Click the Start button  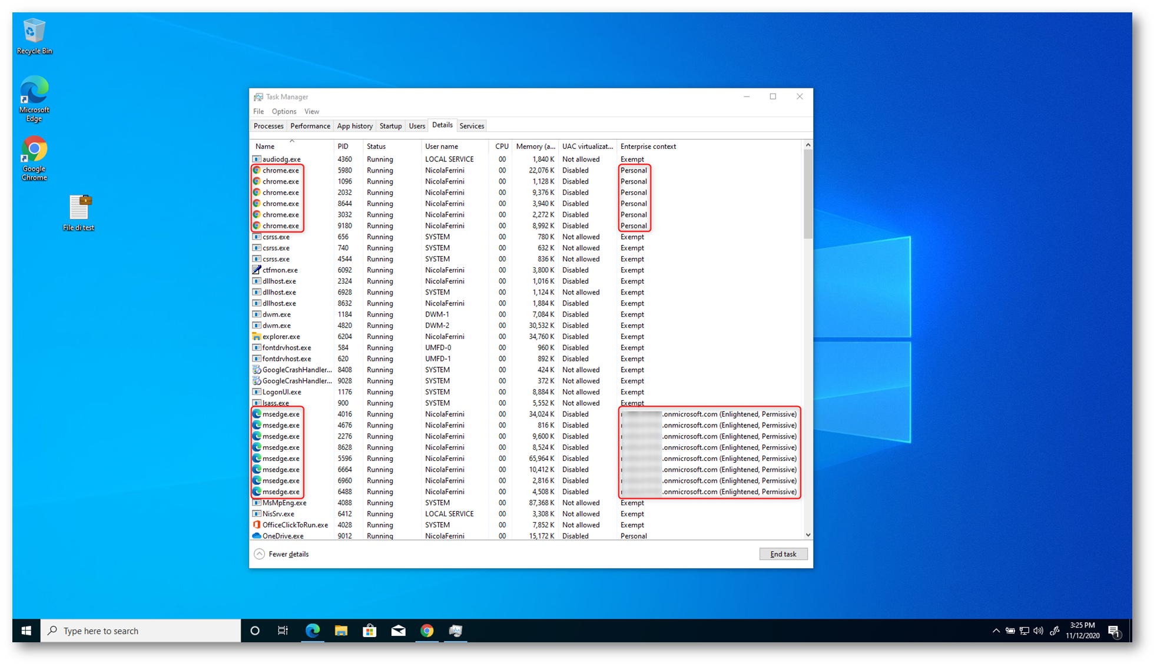pyautogui.click(x=26, y=631)
